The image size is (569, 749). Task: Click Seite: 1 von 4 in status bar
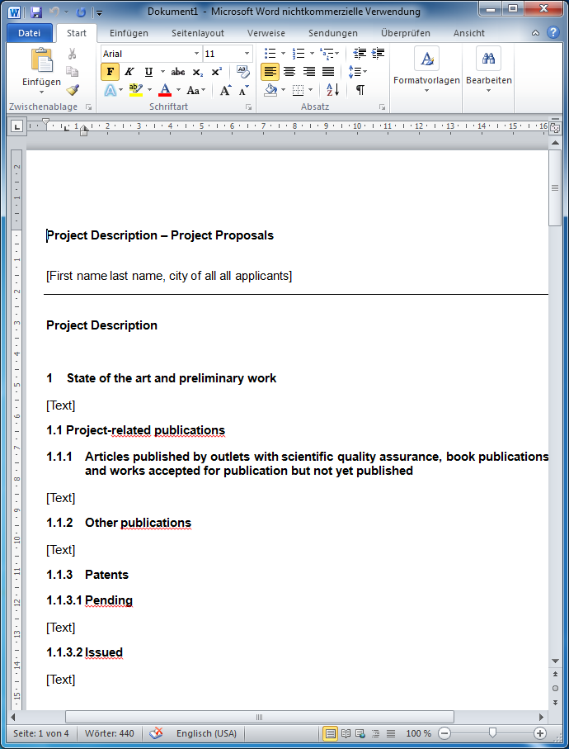41,733
